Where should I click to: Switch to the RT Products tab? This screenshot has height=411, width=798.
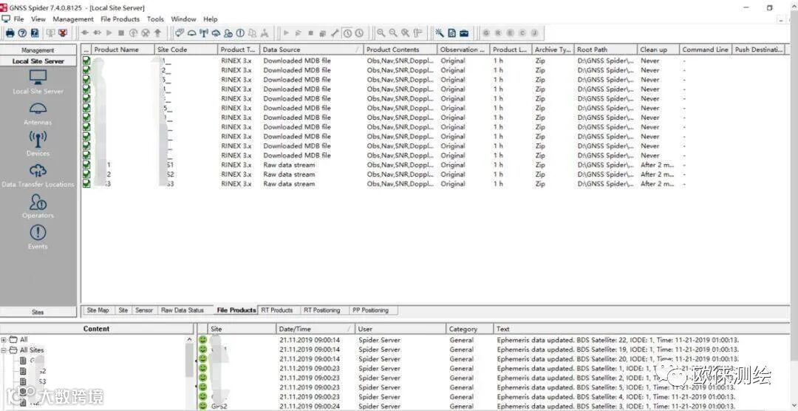click(277, 310)
